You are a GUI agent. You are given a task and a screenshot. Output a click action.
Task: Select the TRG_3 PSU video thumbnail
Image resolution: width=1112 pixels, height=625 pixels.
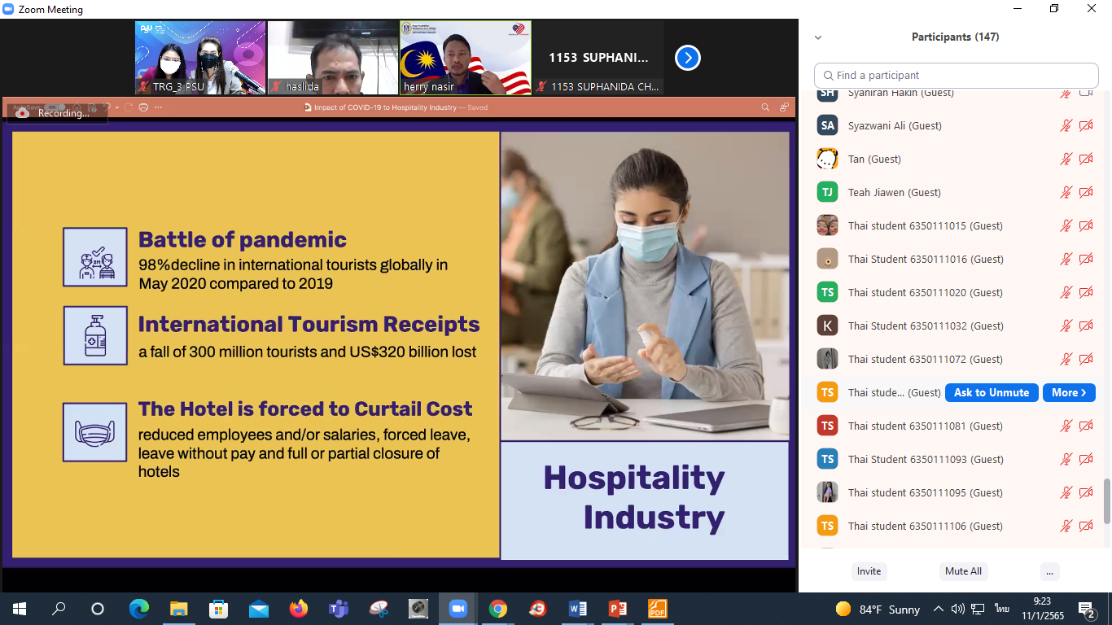tap(200, 58)
